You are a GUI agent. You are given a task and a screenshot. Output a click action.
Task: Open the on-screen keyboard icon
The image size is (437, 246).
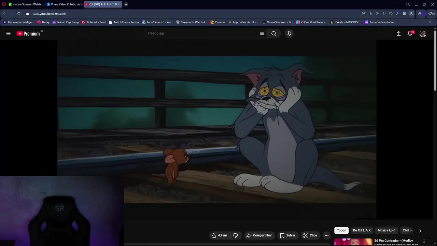tap(262, 33)
